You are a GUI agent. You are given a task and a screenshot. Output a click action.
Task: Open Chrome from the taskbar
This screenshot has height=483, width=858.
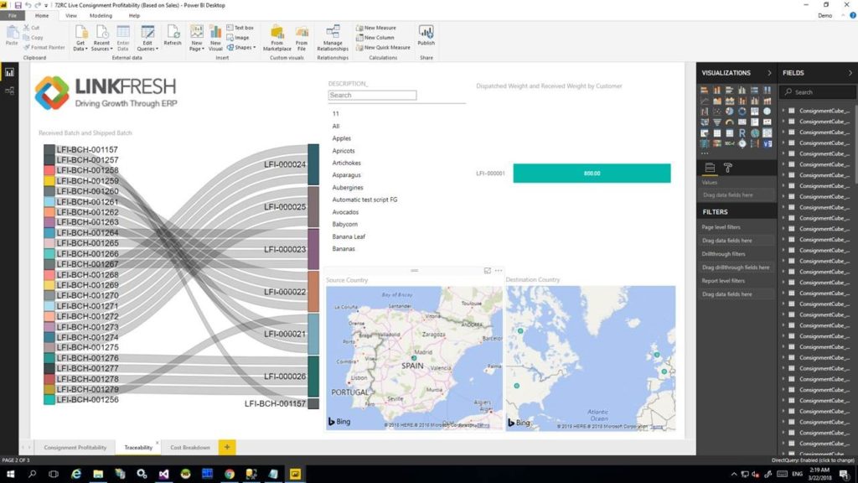230,474
